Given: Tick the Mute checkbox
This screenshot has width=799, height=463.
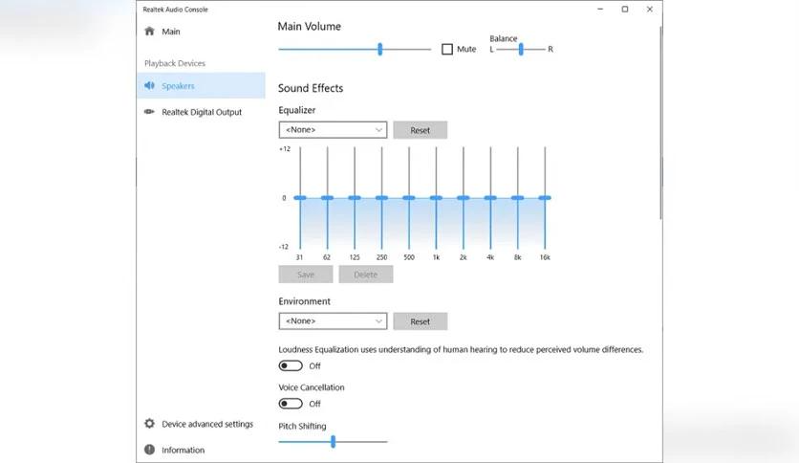Looking at the screenshot, I should [447, 49].
